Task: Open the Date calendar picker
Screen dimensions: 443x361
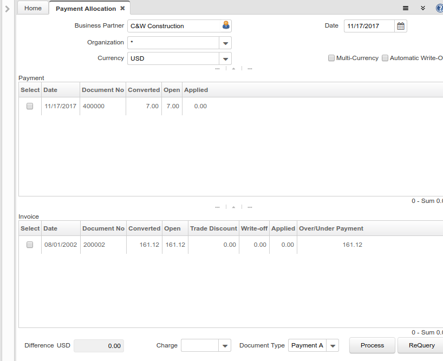Action: click(401, 26)
